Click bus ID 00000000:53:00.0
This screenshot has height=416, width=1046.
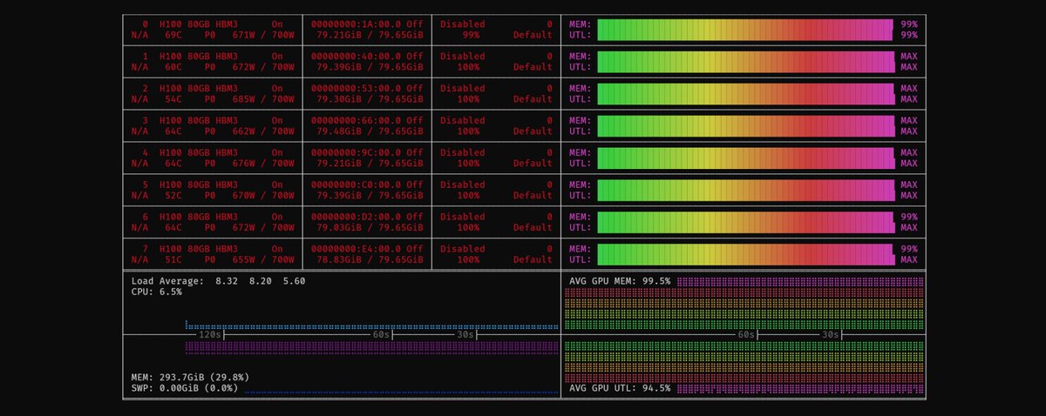point(357,89)
